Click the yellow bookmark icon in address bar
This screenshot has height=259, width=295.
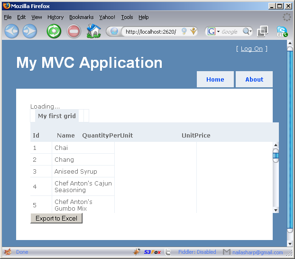(193, 31)
